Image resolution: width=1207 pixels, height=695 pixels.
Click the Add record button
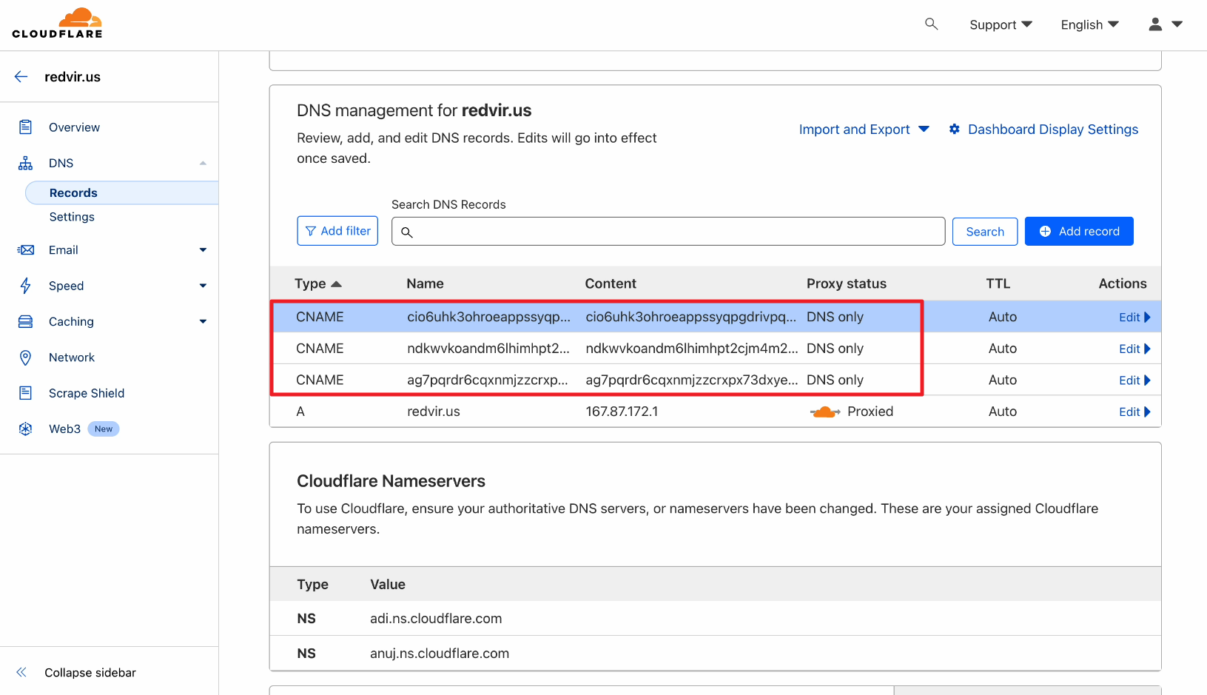[x=1078, y=232]
